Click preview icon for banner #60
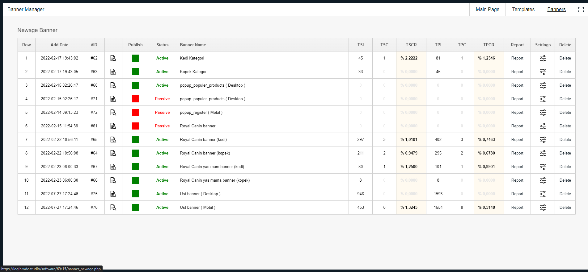Image resolution: width=588 pixels, height=272 pixels. pos(113,85)
